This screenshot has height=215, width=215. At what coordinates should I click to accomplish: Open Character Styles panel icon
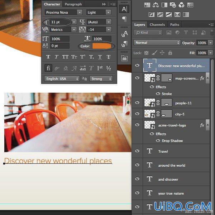click(124, 34)
